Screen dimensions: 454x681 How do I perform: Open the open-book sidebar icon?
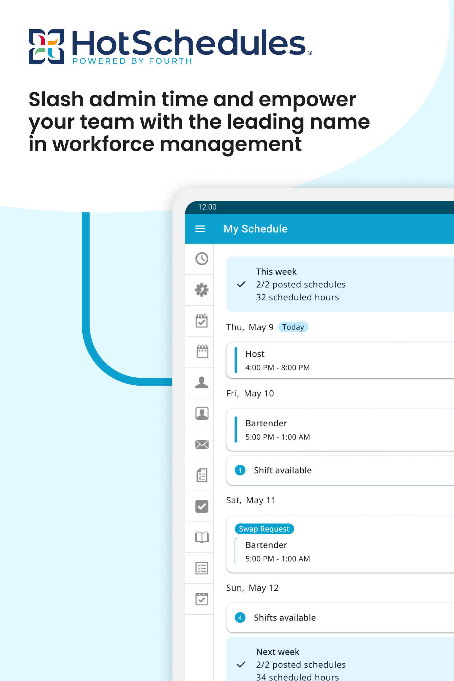[202, 537]
